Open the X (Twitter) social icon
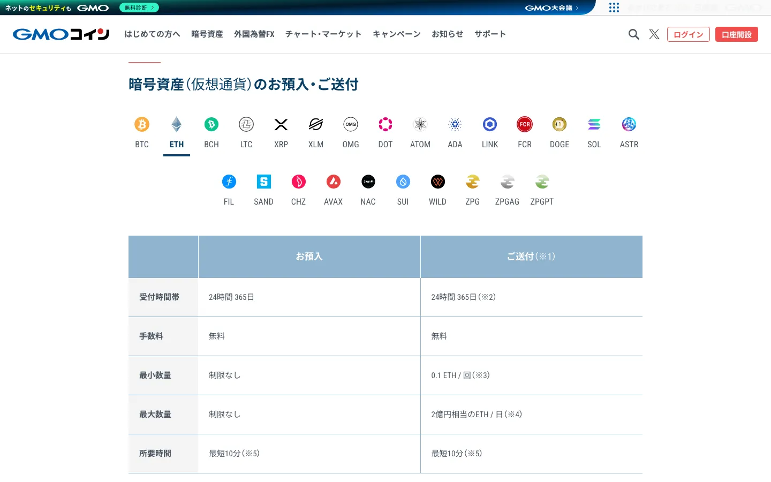 [654, 34]
